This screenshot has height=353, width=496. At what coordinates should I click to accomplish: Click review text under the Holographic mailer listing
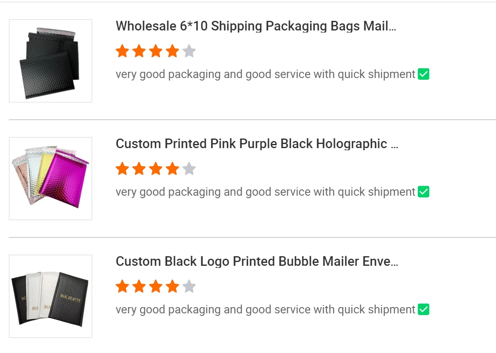(265, 192)
